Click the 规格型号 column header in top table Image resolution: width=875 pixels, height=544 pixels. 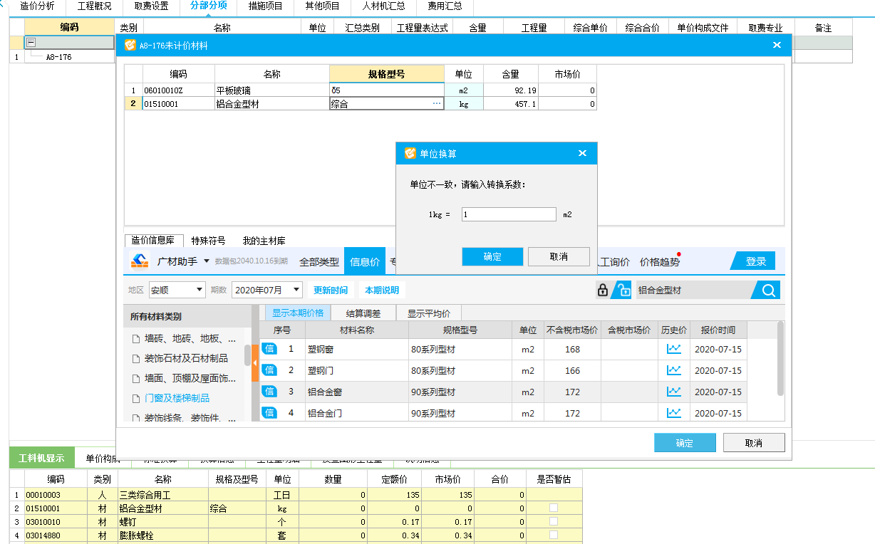387,74
